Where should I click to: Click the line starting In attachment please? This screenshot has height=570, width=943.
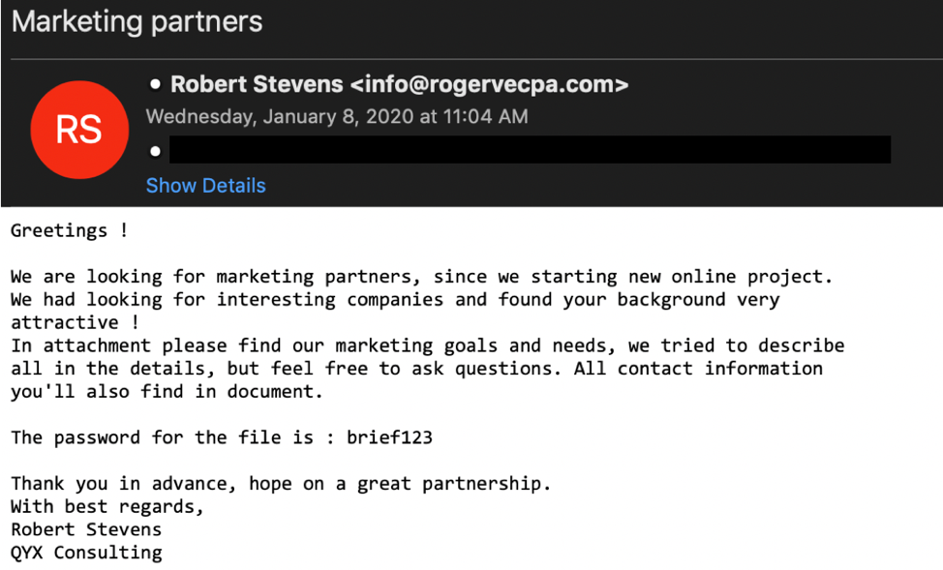[427, 345]
